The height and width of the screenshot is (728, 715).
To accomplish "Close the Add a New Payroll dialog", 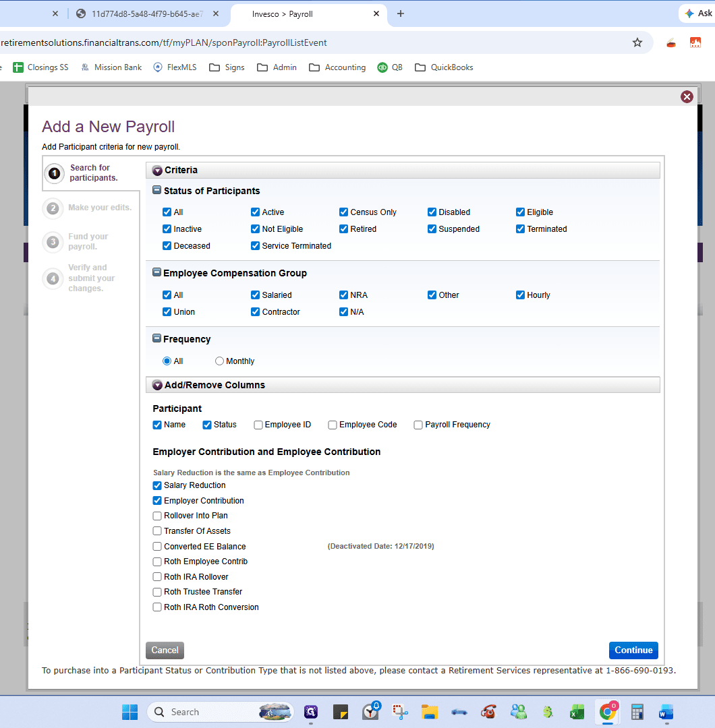I will (687, 96).
